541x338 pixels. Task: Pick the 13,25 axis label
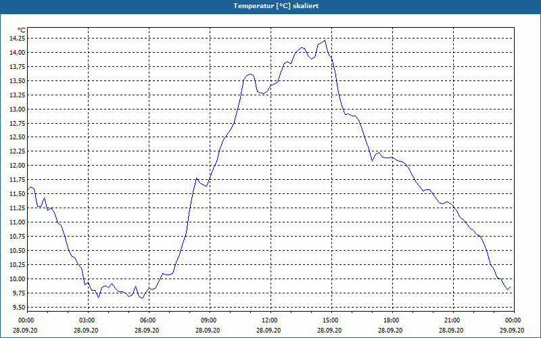pyautogui.click(x=18, y=95)
